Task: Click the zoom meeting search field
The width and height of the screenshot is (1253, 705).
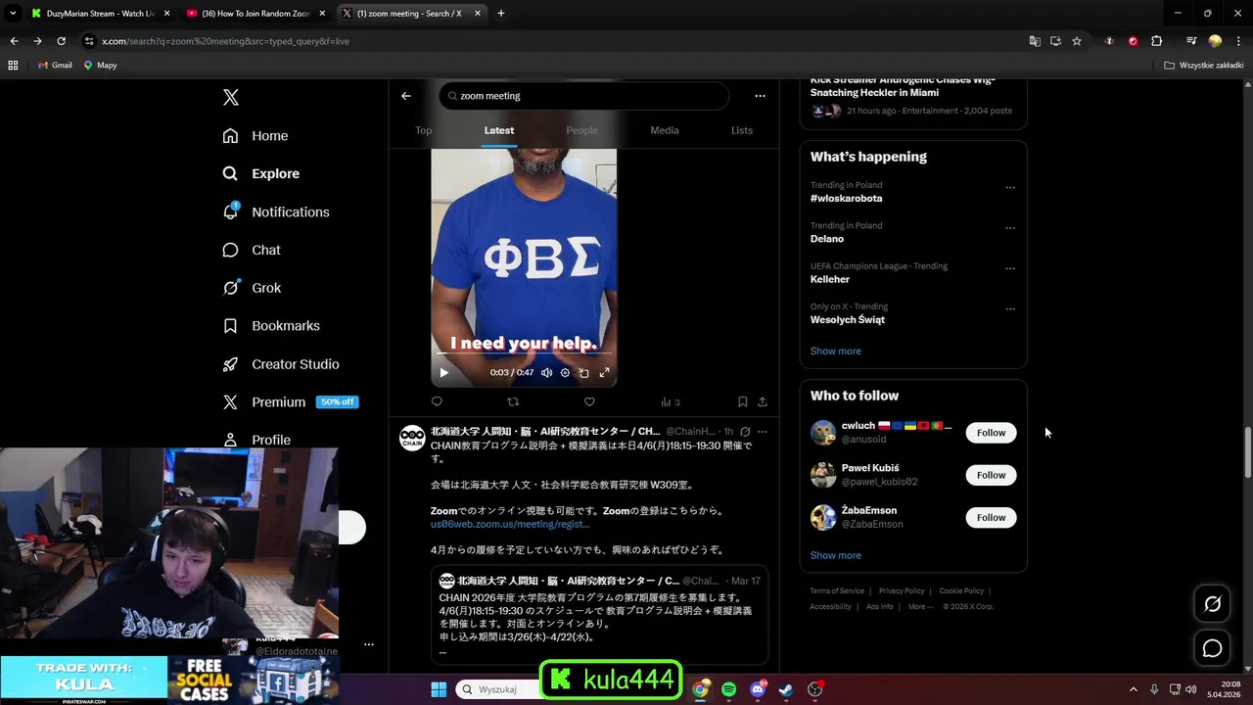Action: pyautogui.click(x=584, y=96)
